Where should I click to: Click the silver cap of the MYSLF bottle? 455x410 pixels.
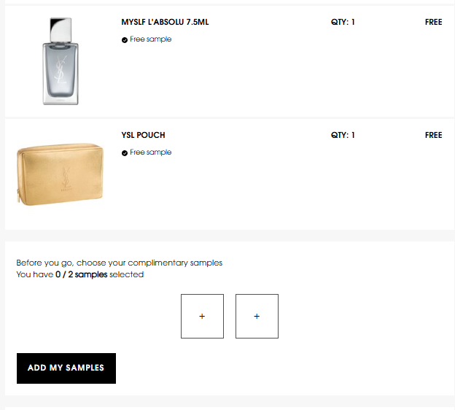click(x=61, y=30)
